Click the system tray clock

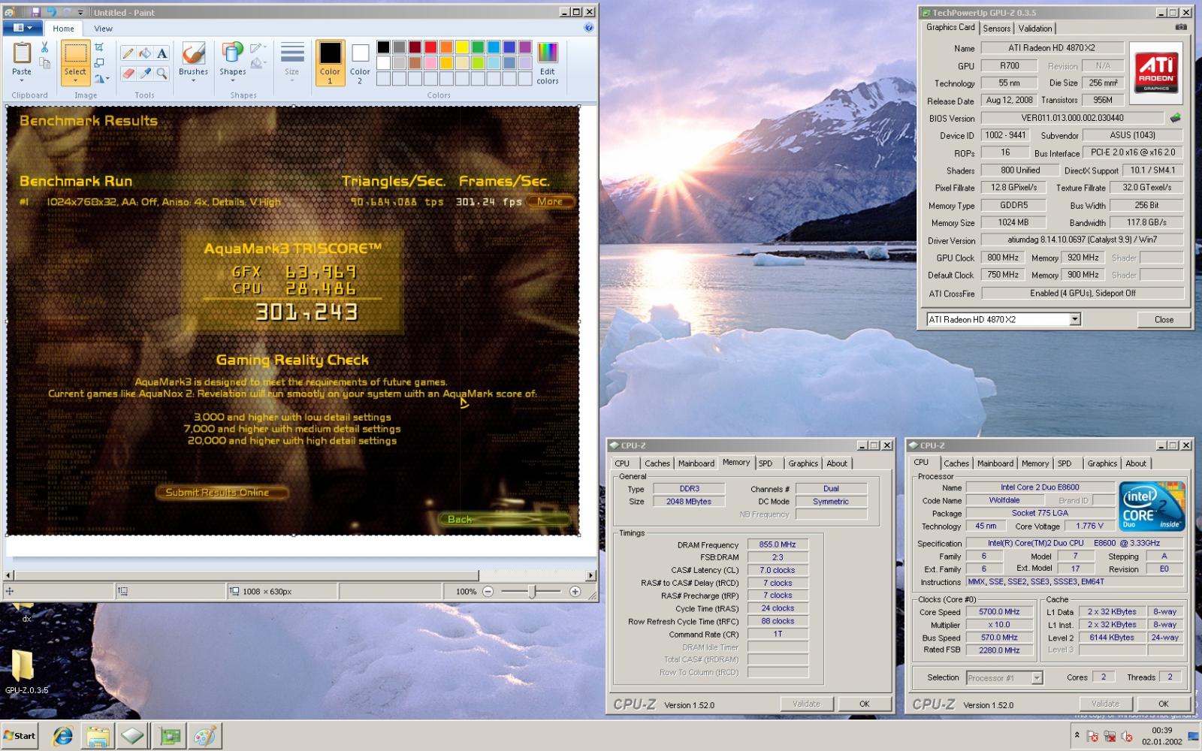(1161, 735)
